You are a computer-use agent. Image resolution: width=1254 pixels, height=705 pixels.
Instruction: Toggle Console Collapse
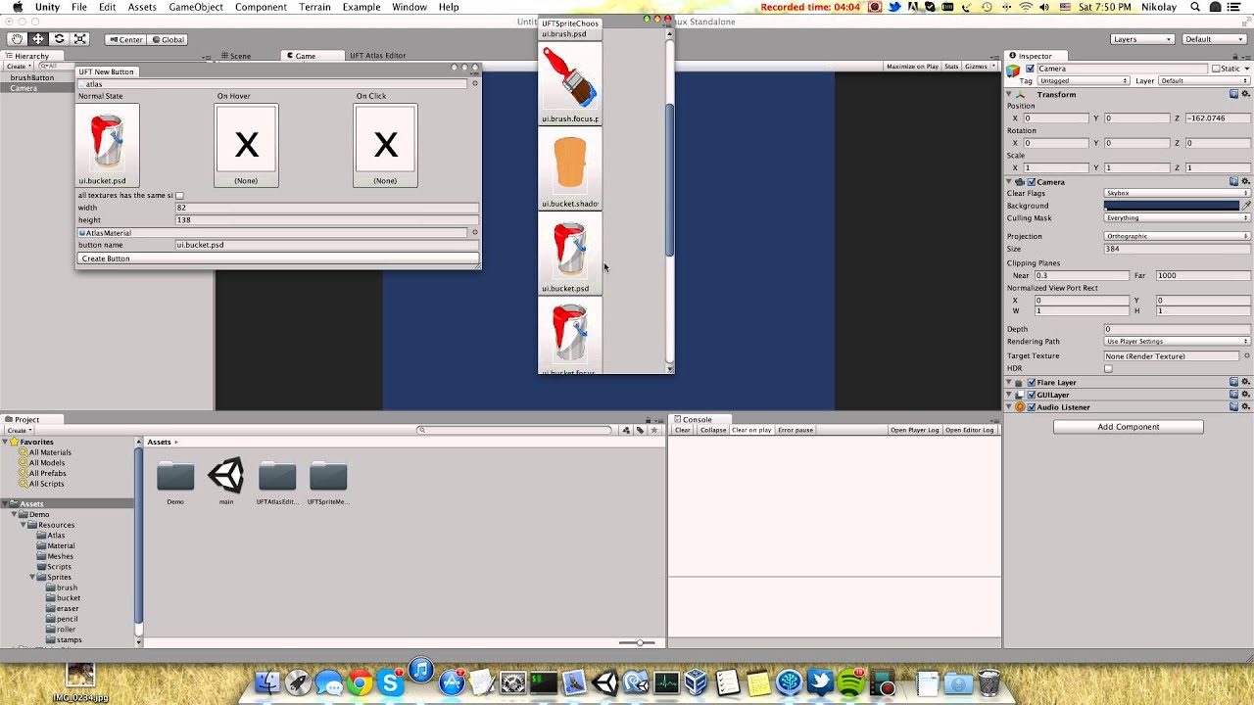pyautogui.click(x=713, y=430)
